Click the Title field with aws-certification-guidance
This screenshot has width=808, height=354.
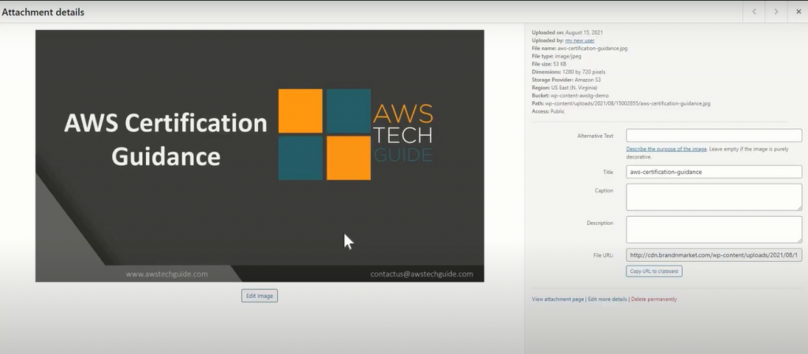pyautogui.click(x=713, y=172)
